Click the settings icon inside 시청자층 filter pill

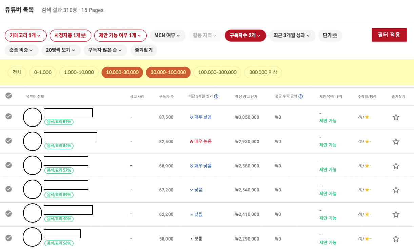83,35
